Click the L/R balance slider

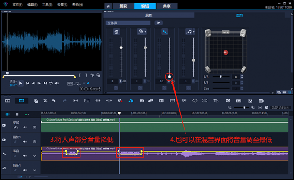(x=221, y=77)
